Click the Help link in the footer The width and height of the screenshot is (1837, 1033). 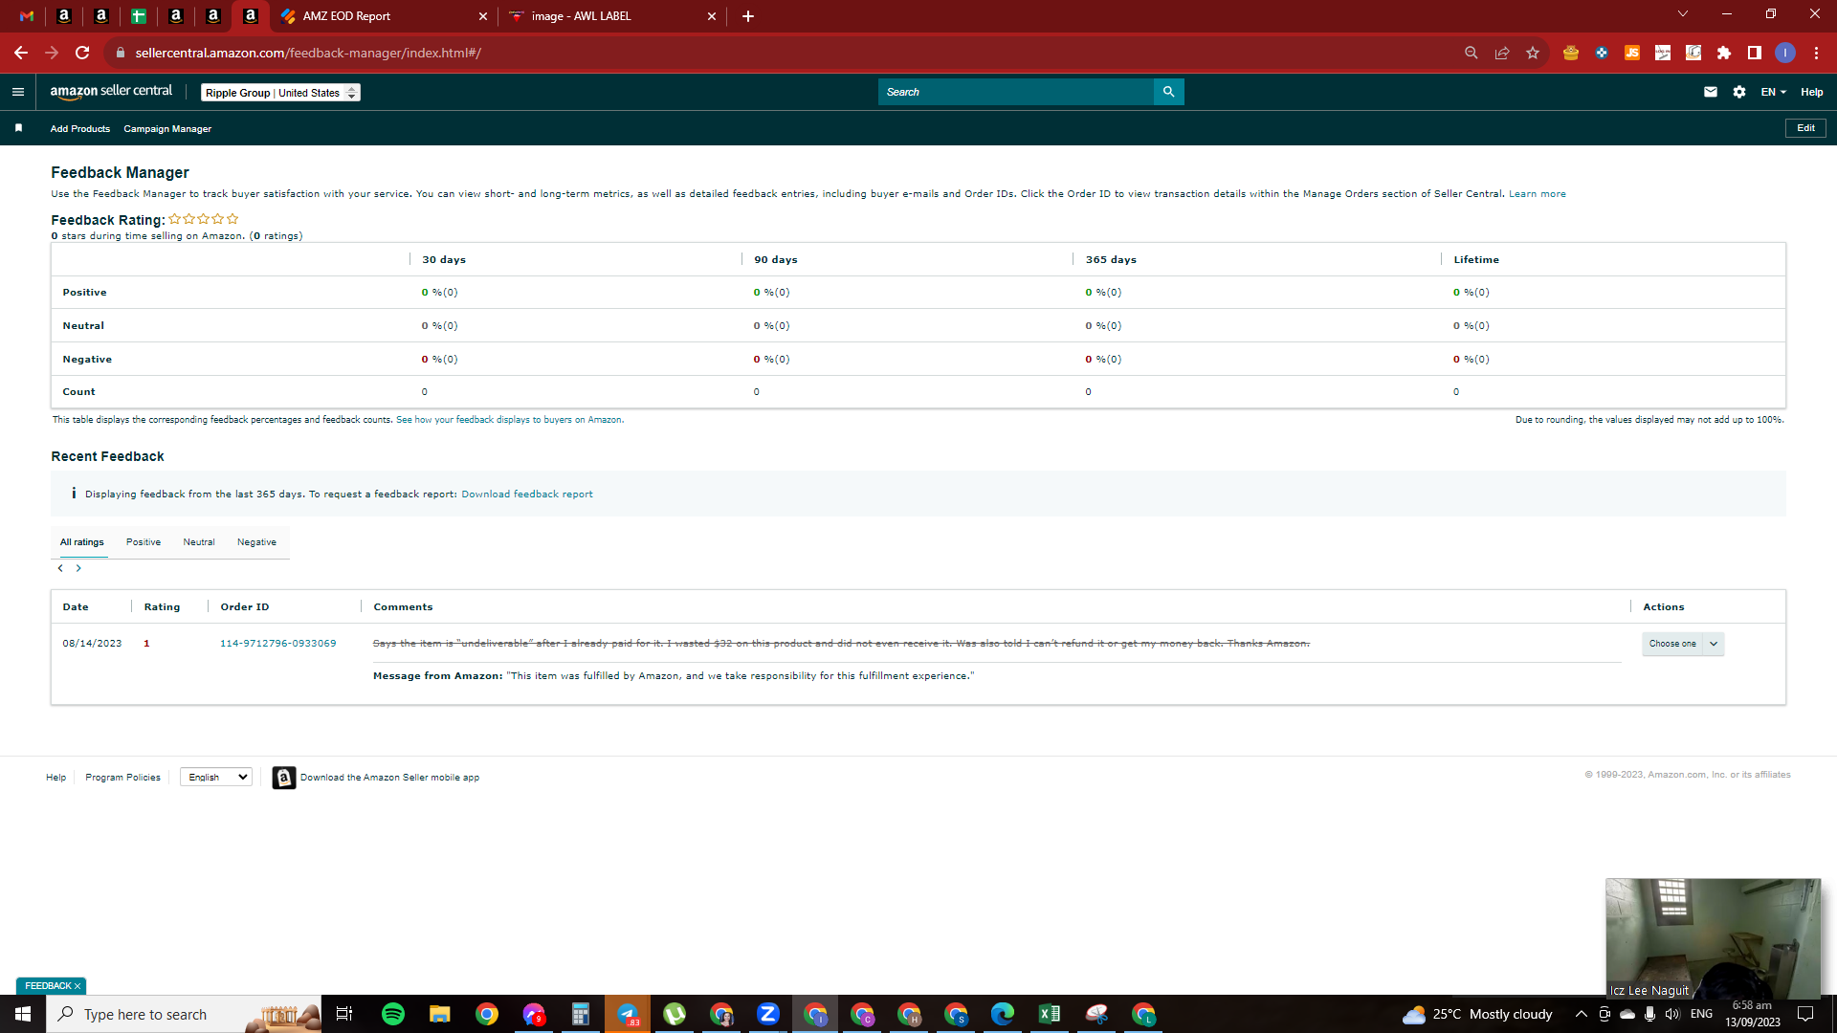[56, 778]
